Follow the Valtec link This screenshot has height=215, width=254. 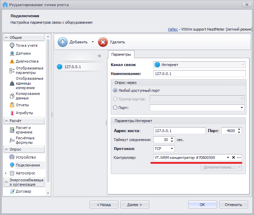click(x=172, y=30)
